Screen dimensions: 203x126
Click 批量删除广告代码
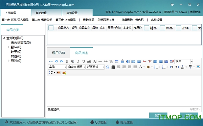pos(133,20)
